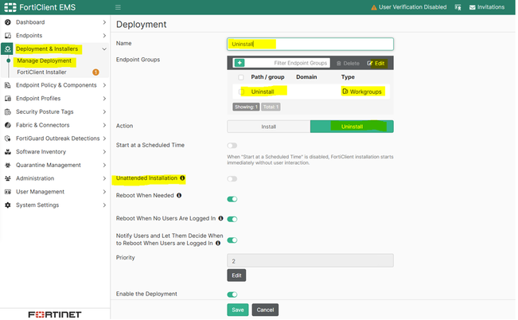The width and height of the screenshot is (518, 320).
Task: Click the Edit button below Priority
Action: (236, 275)
